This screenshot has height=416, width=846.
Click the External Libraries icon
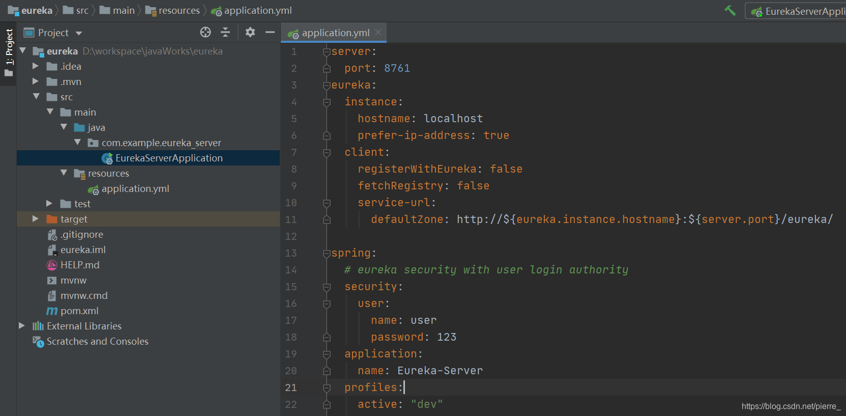38,326
